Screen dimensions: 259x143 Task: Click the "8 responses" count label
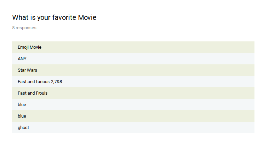click(24, 28)
